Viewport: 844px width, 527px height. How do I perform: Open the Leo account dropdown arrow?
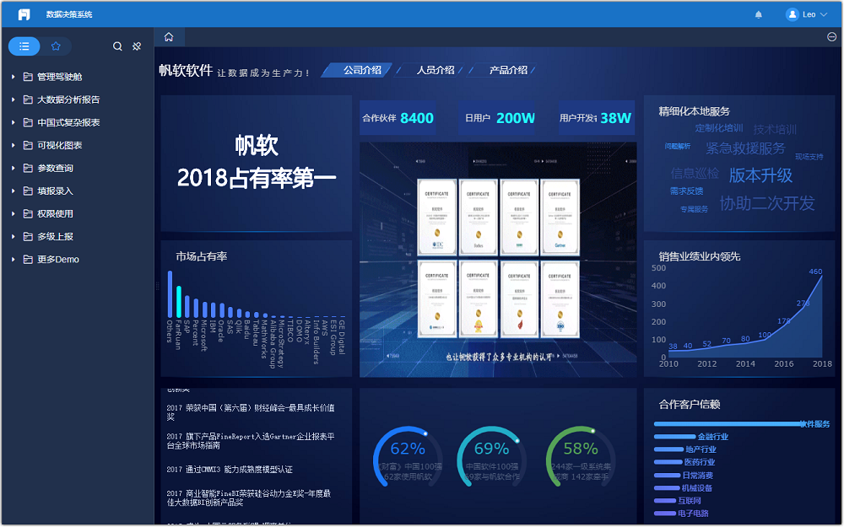pyautogui.click(x=824, y=14)
